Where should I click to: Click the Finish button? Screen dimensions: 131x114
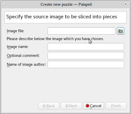pos(116,106)
